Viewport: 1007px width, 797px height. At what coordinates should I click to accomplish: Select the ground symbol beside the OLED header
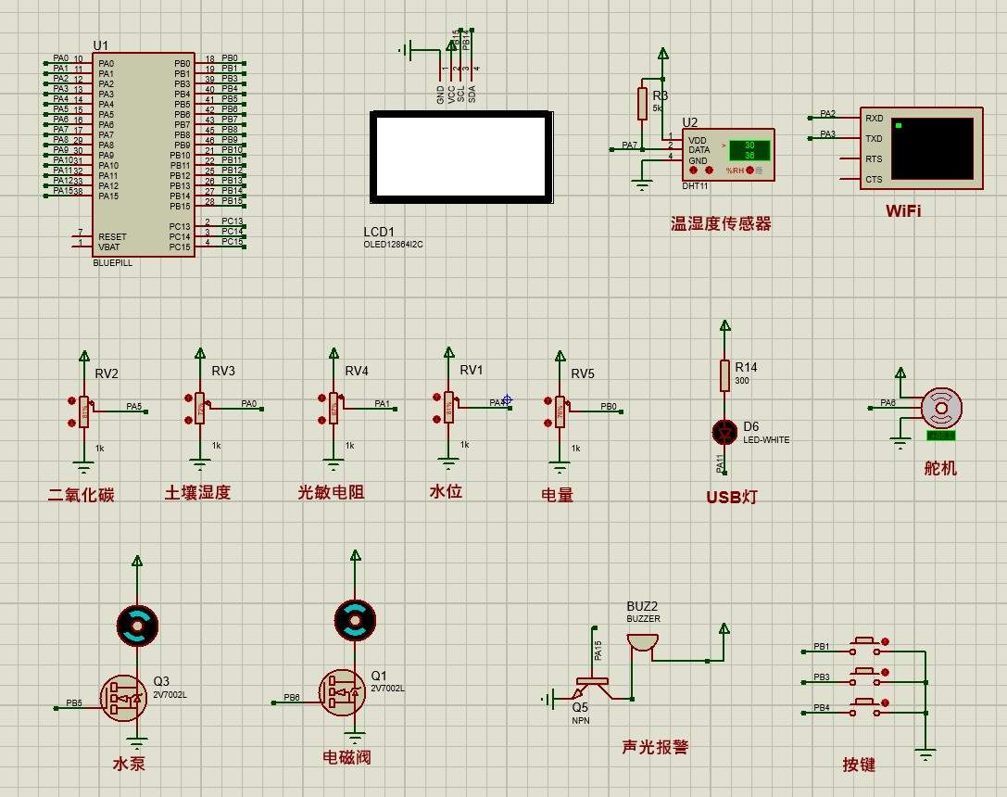click(x=407, y=49)
